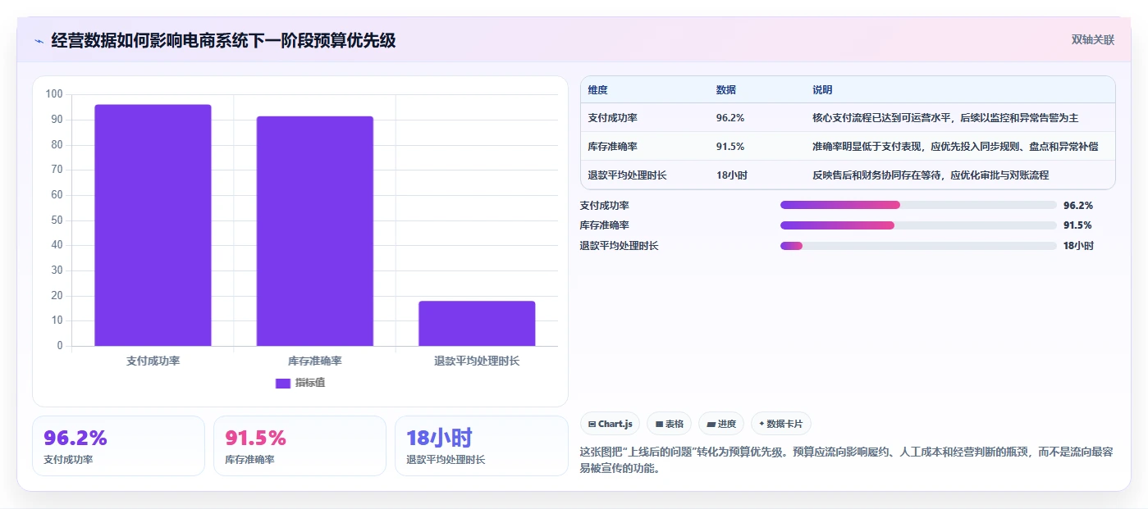Click the 库存准确率 cell in the table
1148x509 pixels.
point(613,146)
